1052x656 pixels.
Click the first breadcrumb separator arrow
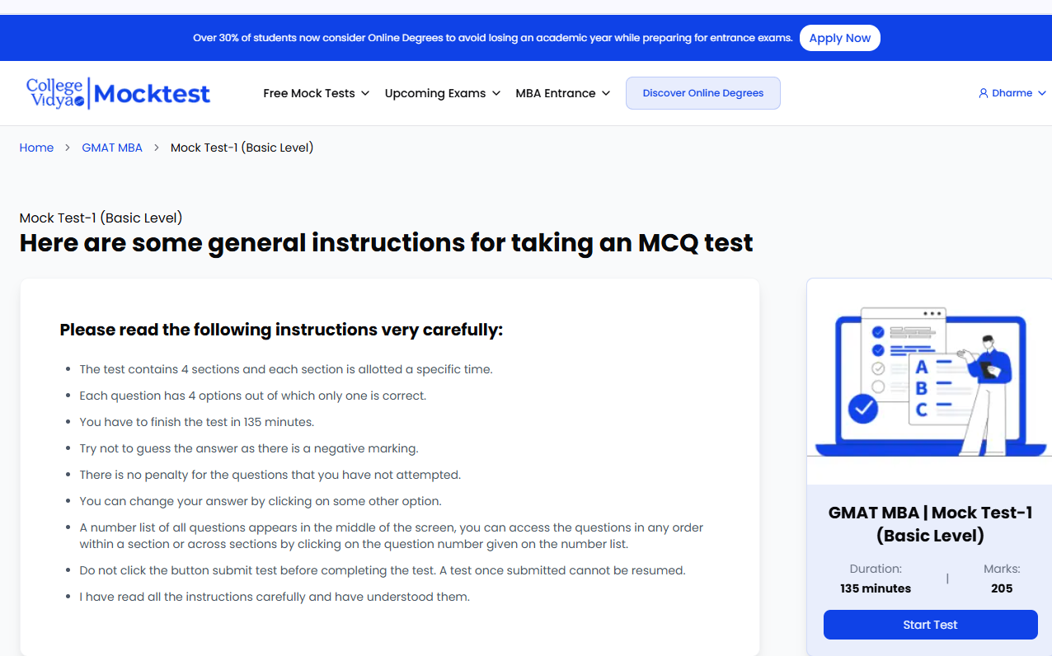click(68, 148)
